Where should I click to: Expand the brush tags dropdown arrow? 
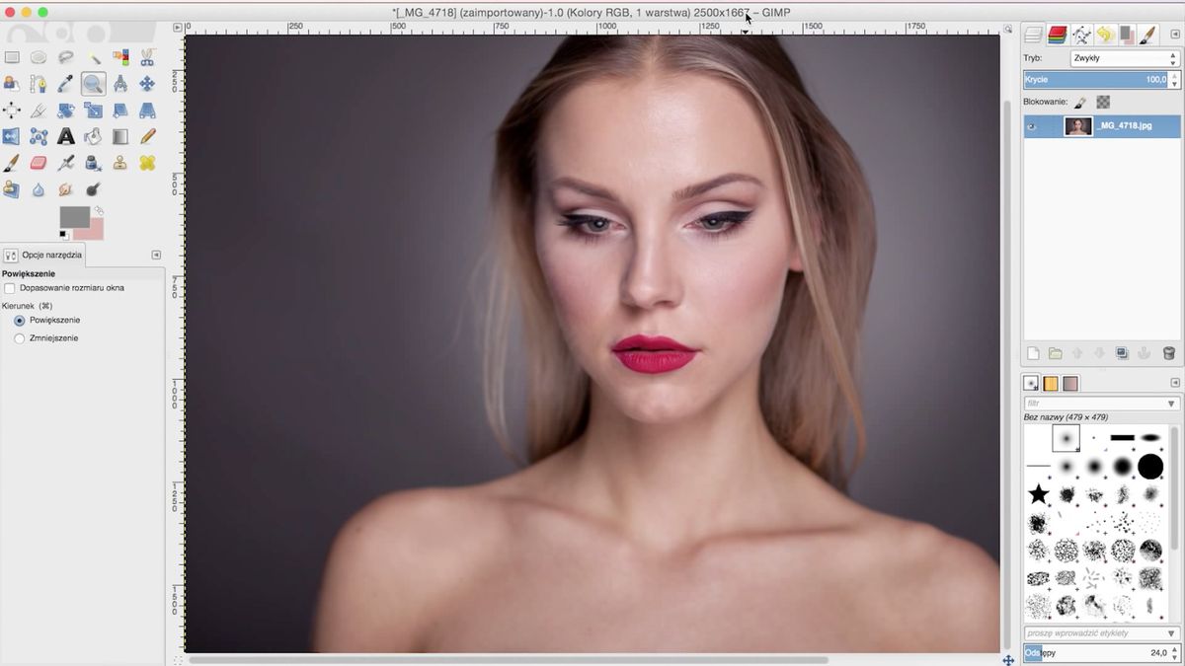[1172, 633]
